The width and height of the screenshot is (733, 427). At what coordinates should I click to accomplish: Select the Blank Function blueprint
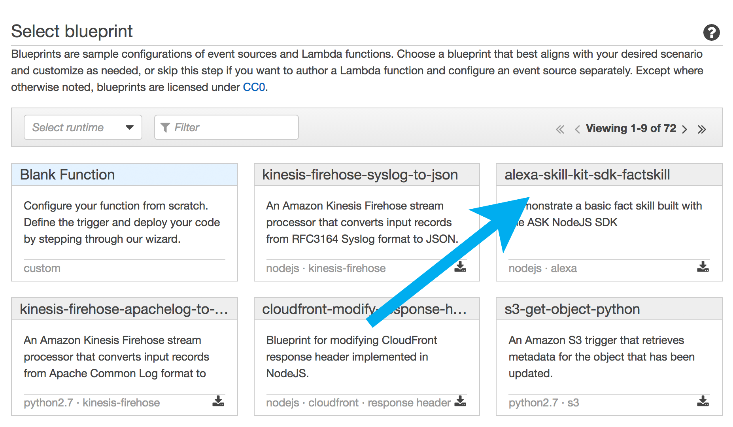tap(67, 175)
